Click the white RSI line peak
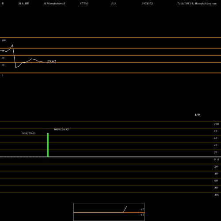221x221 pixels. click(12, 45)
